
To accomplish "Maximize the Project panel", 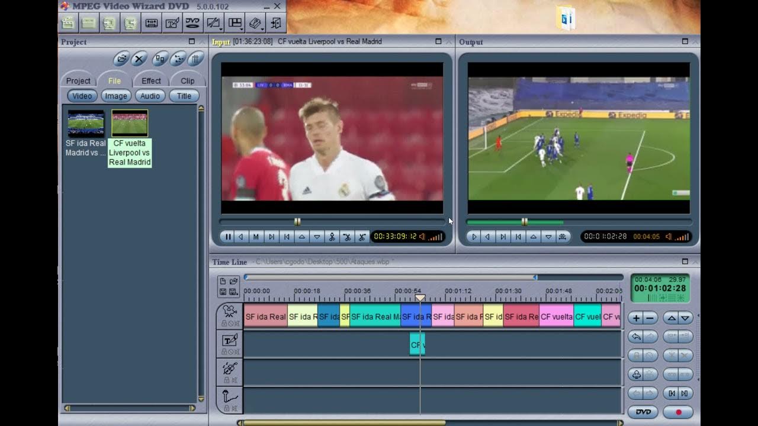I will (x=191, y=41).
